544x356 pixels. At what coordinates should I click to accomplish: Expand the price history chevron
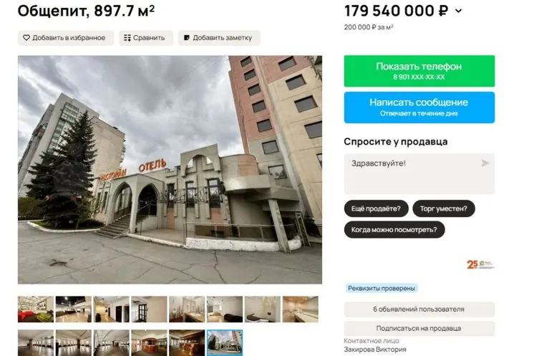[458, 11]
